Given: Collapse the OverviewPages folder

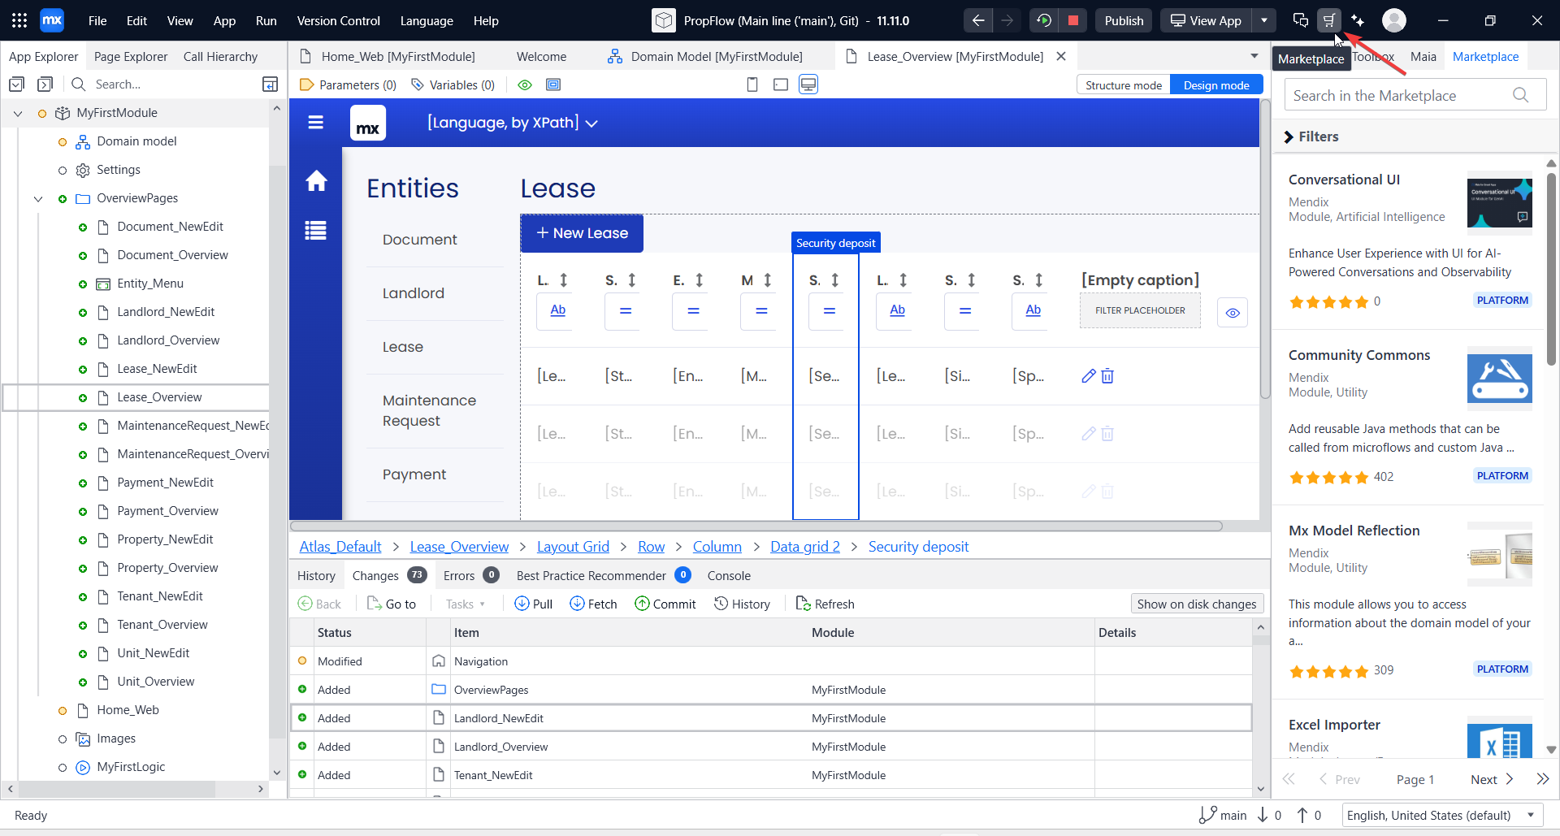Looking at the screenshot, I should (38, 198).
